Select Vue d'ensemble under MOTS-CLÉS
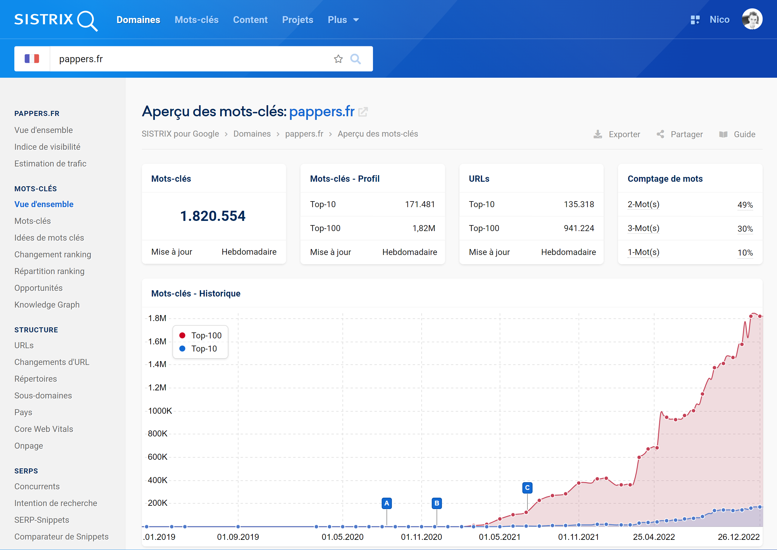 coord(44,204)
